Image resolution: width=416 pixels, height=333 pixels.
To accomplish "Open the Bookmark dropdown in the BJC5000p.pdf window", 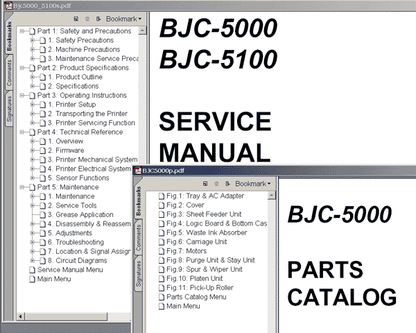I will click(x=253, y=183).
